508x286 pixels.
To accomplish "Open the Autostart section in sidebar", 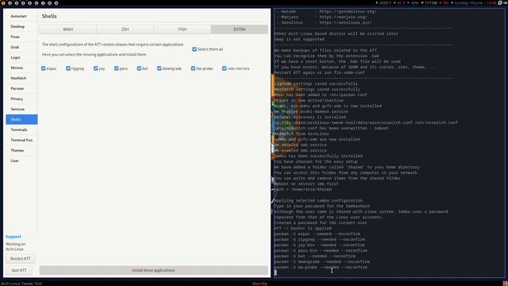I will tap(21, 16).
